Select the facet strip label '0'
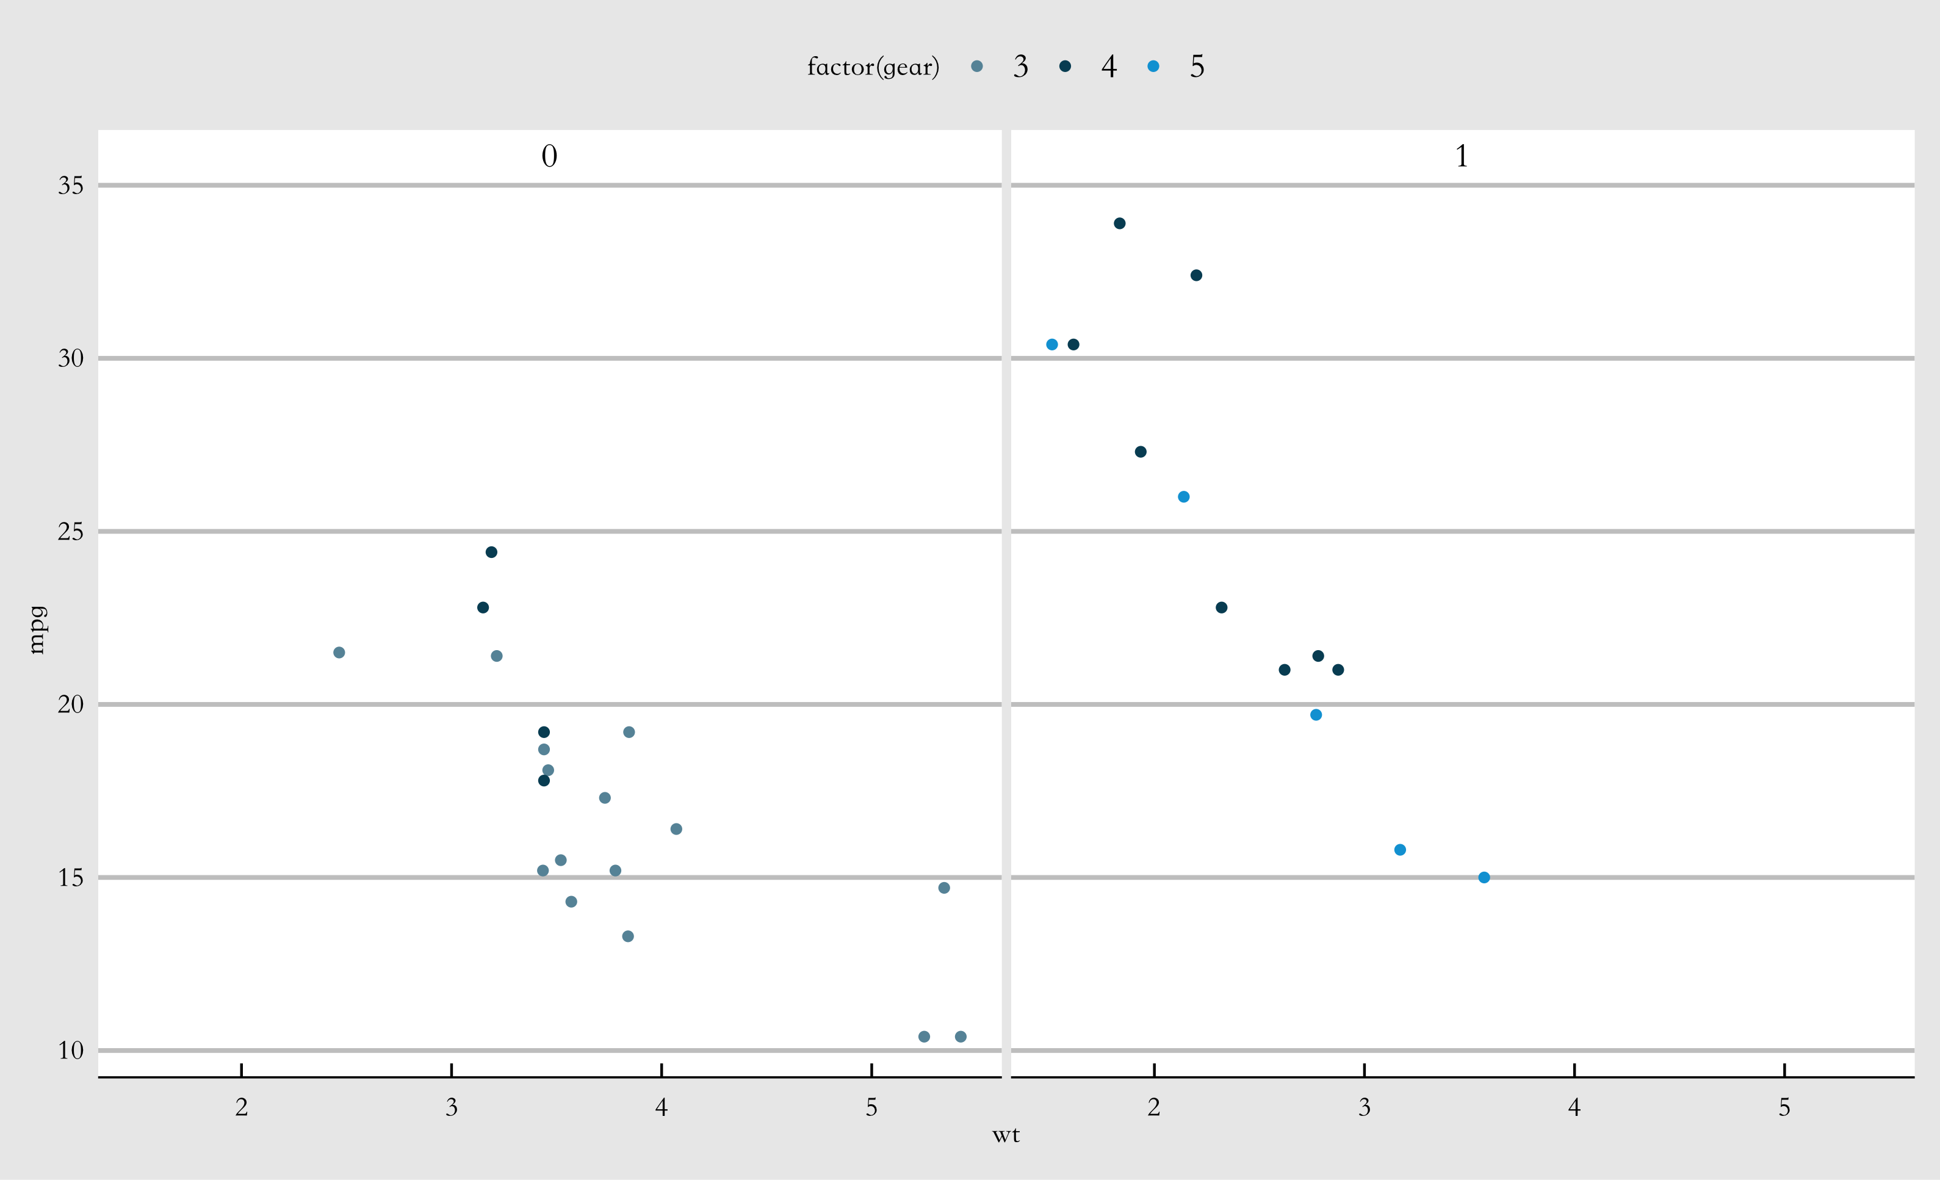Screen dimensions: 1940x1180 550,156
